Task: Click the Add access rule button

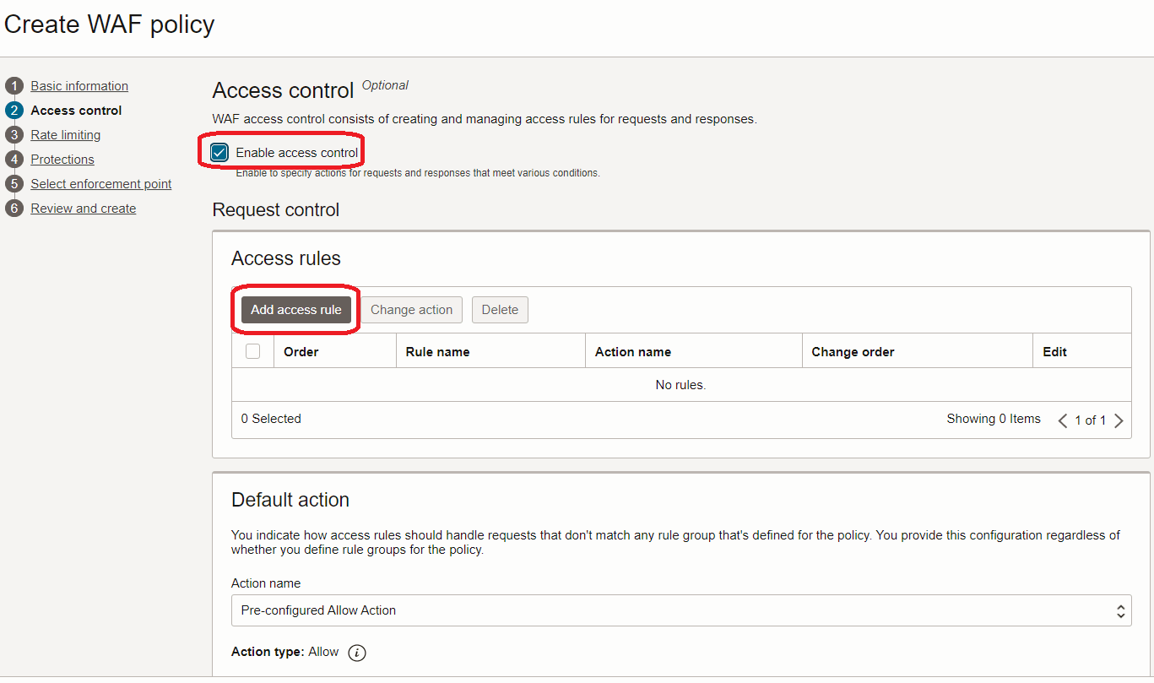Action: 295,309
